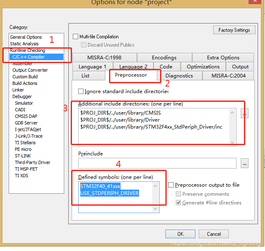Select the Simulator category

(x=24, y=103)
